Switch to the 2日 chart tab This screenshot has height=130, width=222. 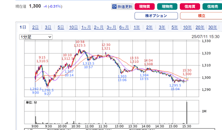36,27
